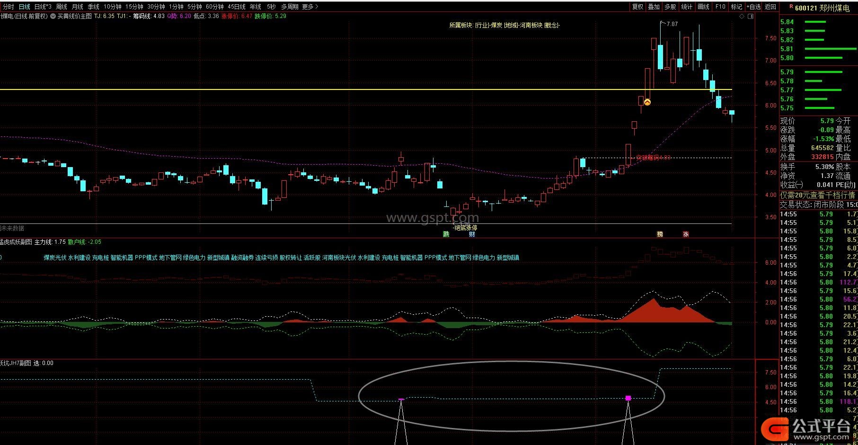The width and height of the screenshot is (858, 445).
Task: Select the 季线 quarterly period
Action: [93, 7]
